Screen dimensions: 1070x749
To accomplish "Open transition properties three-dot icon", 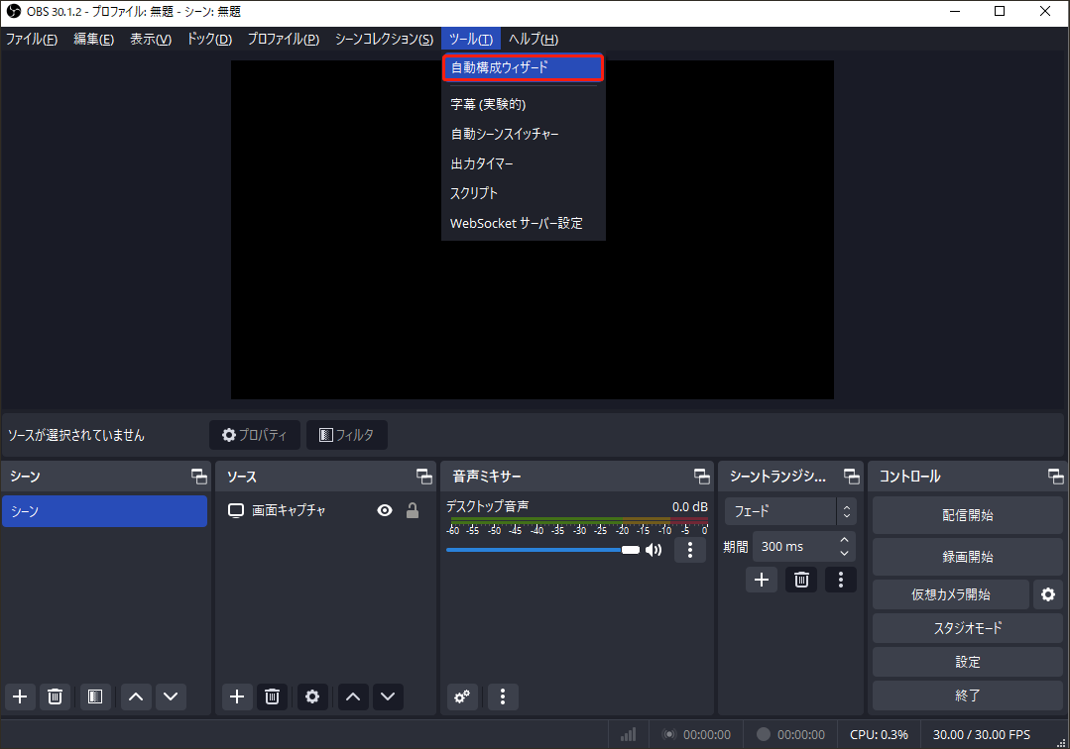I will tap(841, 580).
